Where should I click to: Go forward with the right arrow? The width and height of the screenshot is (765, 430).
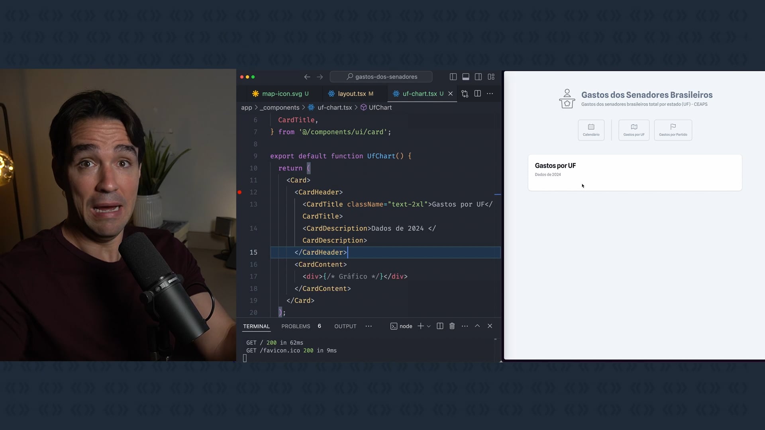click(320, 77)
